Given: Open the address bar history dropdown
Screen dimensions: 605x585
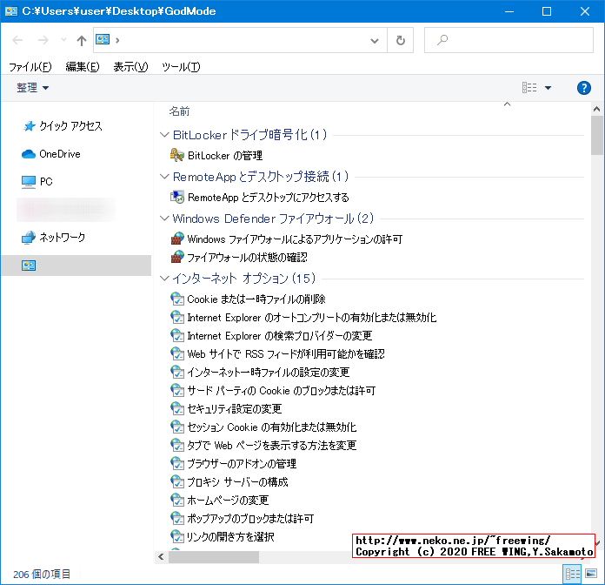Looking at the screenshot, I should pyautogui.click(x=375, y=40).
